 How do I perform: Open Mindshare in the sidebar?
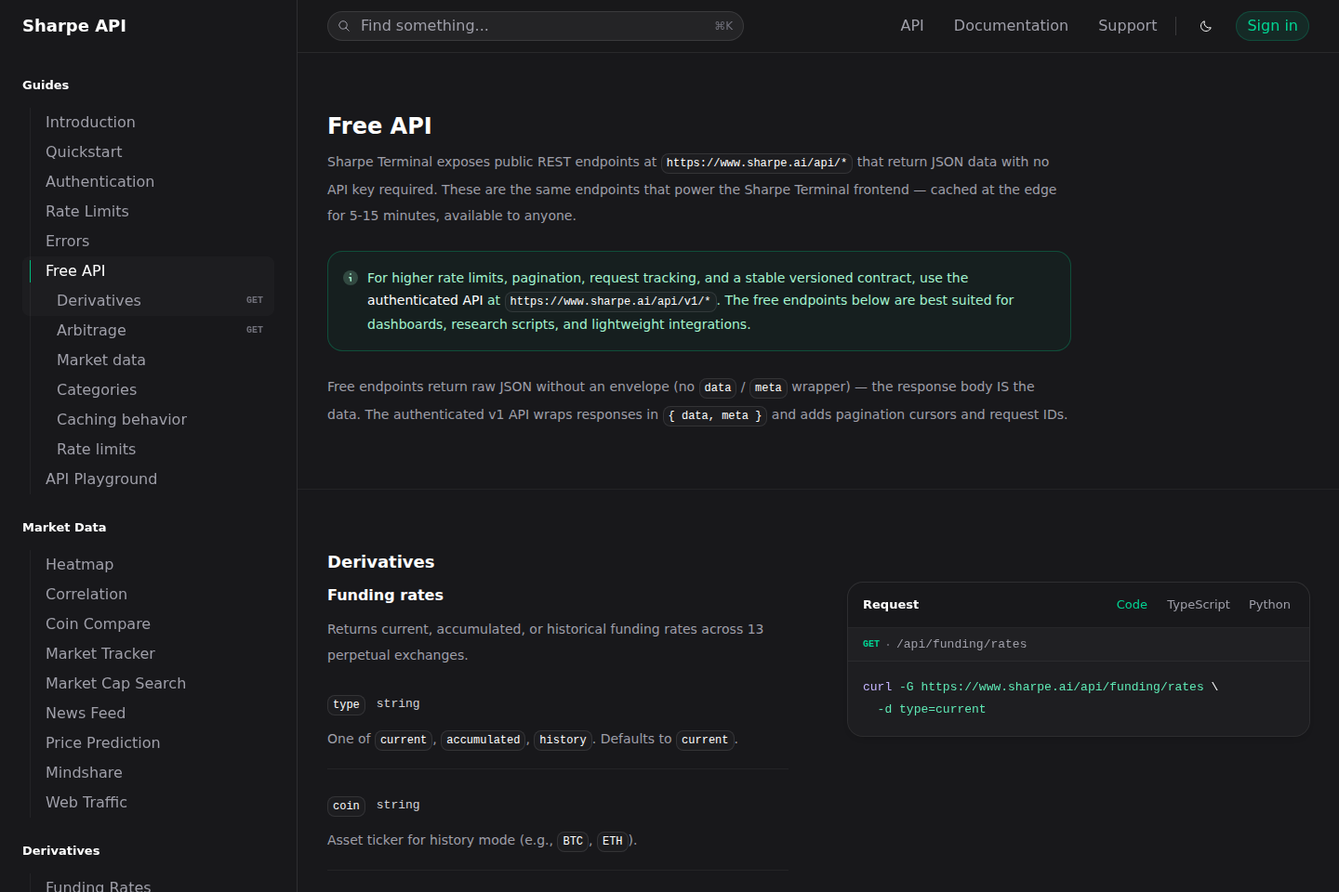(84, 772)
